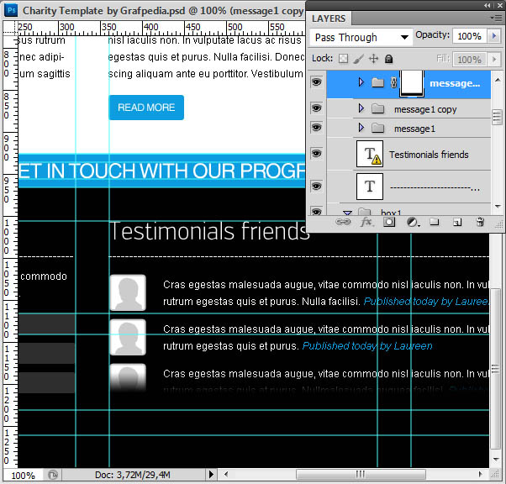Switch to the LAYERS tab
Image resolution: width=506 pixels, height=484 pixels.
tap(329, 18)
